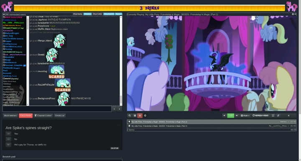Select the Friendship is Magic Part 2 playlist entry

pyautogui.click(x=212, y=126)
